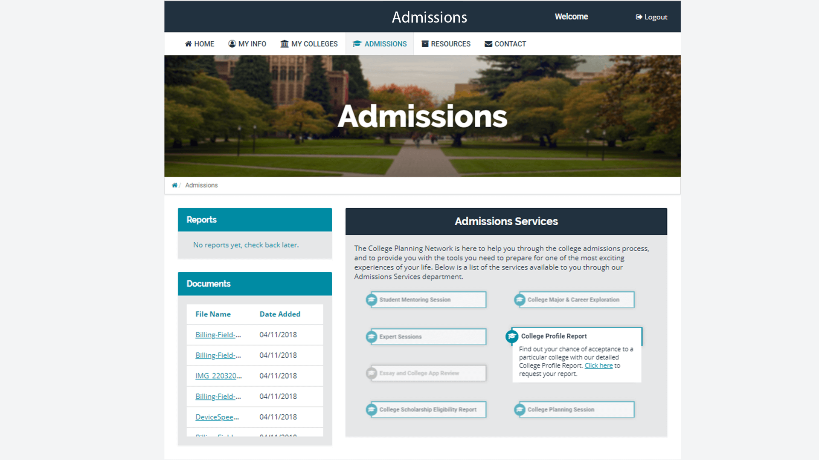This screenshot has width=819, height=460.
Task: Open the CONTACT menu item
Action: click(505, 44)
